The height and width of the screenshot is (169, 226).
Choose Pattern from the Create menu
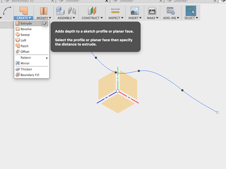[x=32, y=57]
